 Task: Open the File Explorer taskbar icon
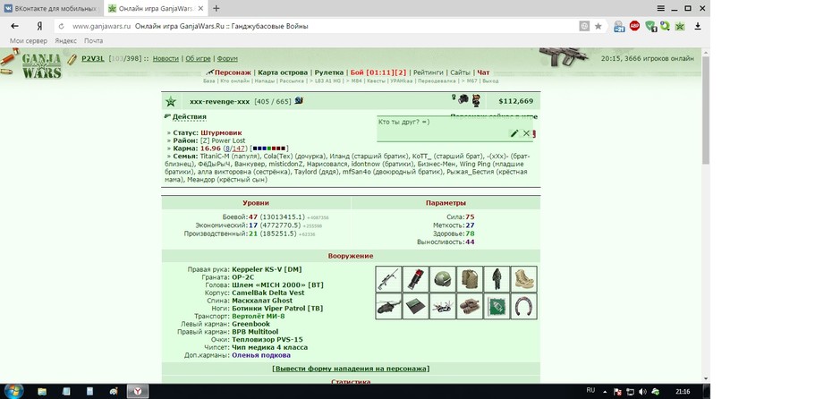tap(42, 392)
